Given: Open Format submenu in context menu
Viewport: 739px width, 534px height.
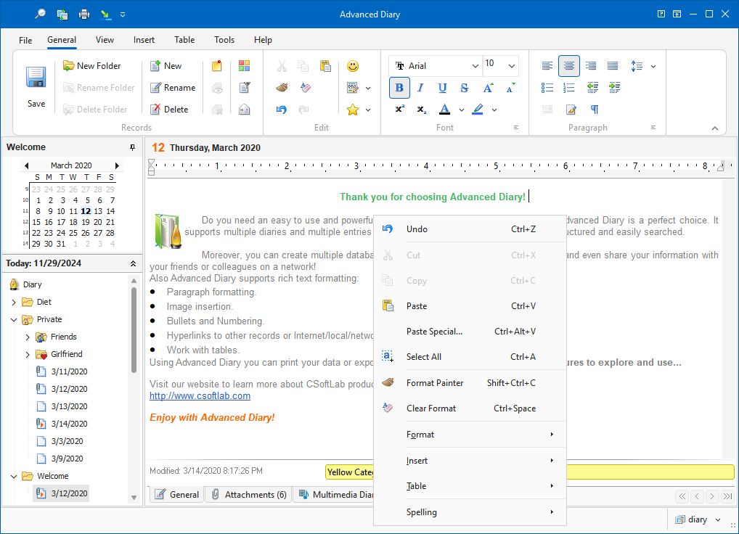Looking at the screenshot, I should point(470,434).
